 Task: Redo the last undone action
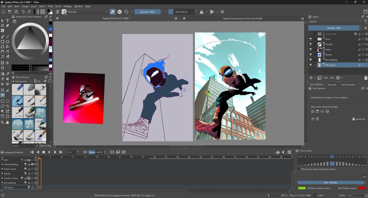click(29, 12)
